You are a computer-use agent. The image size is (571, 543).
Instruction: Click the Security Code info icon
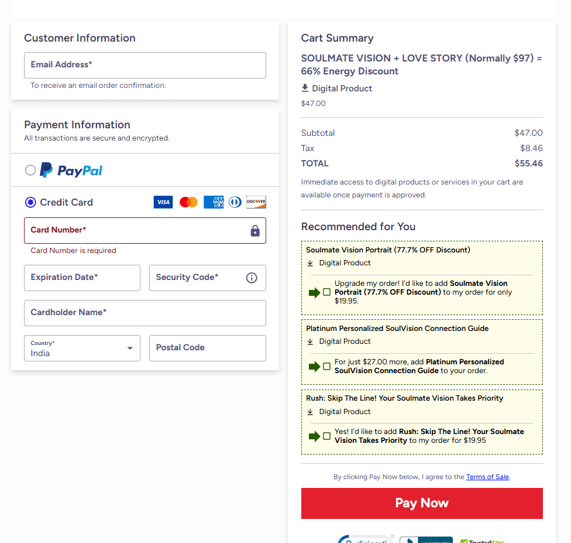click(x=252, y=278)
